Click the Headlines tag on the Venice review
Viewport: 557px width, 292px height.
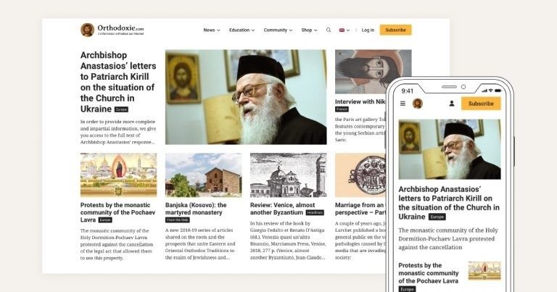pyautogui.click(x=315, y=212)
